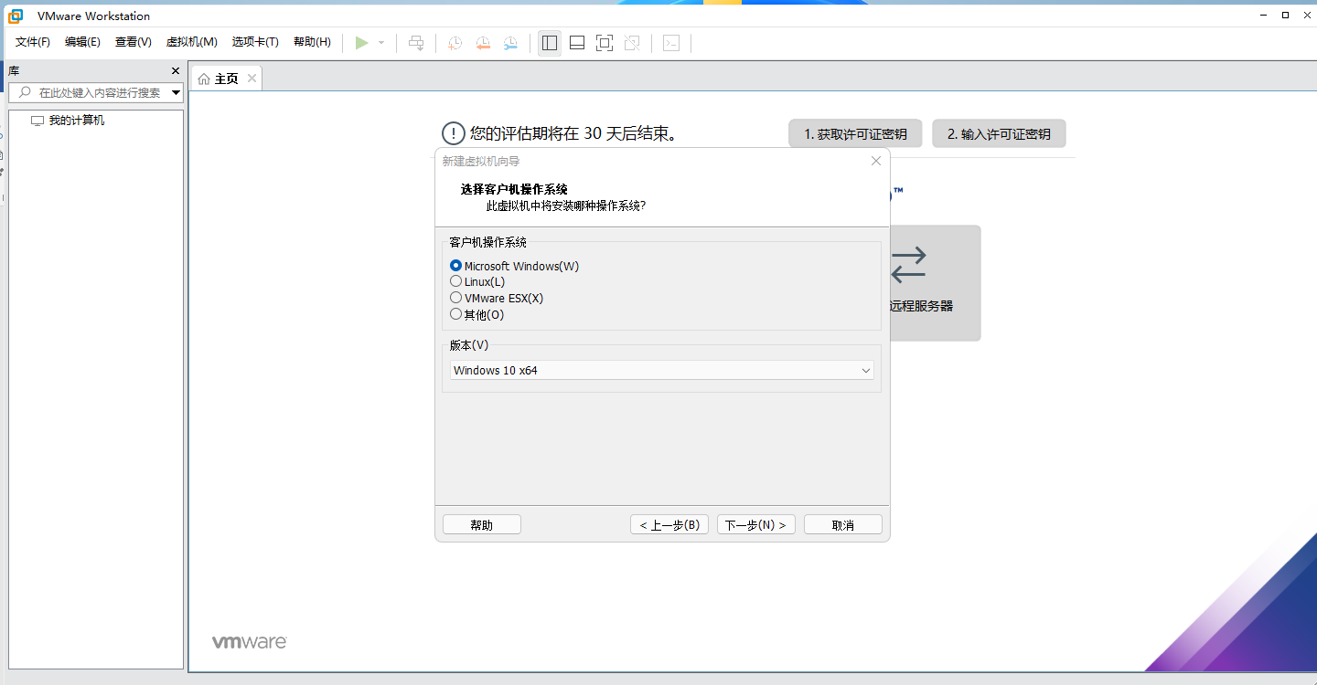
Task: Open the 选项卡(T) menu
Action: 255,42
